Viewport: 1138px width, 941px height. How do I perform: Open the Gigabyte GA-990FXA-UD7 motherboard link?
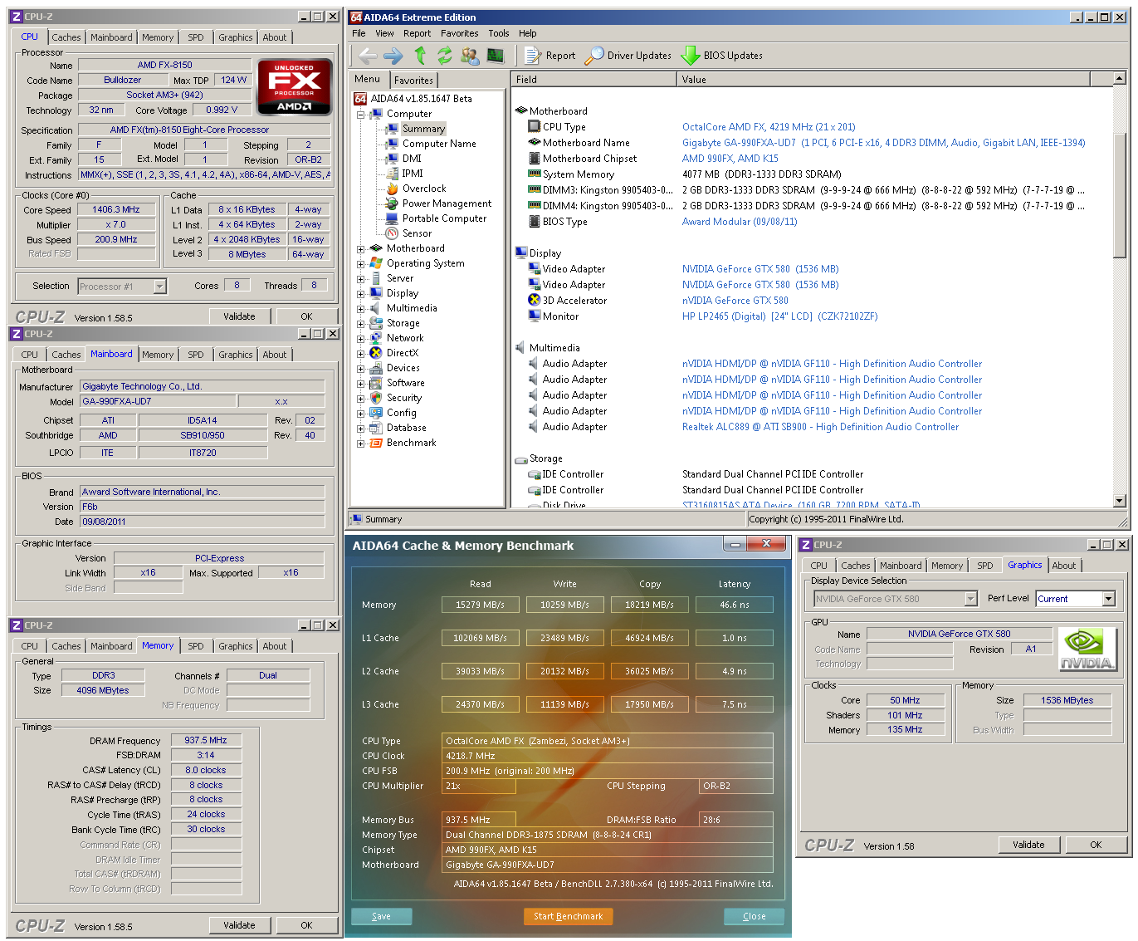coord(884,143)
